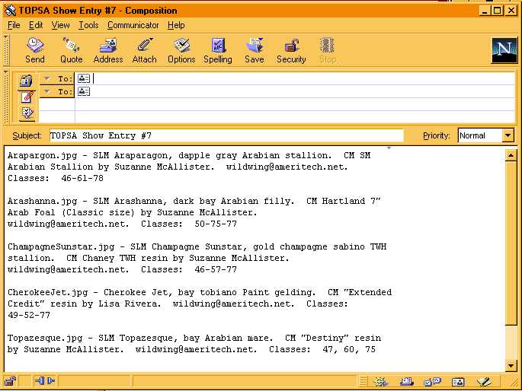Open the Security info button
Screen dimensions: 522x391
[x=291, y=50]
